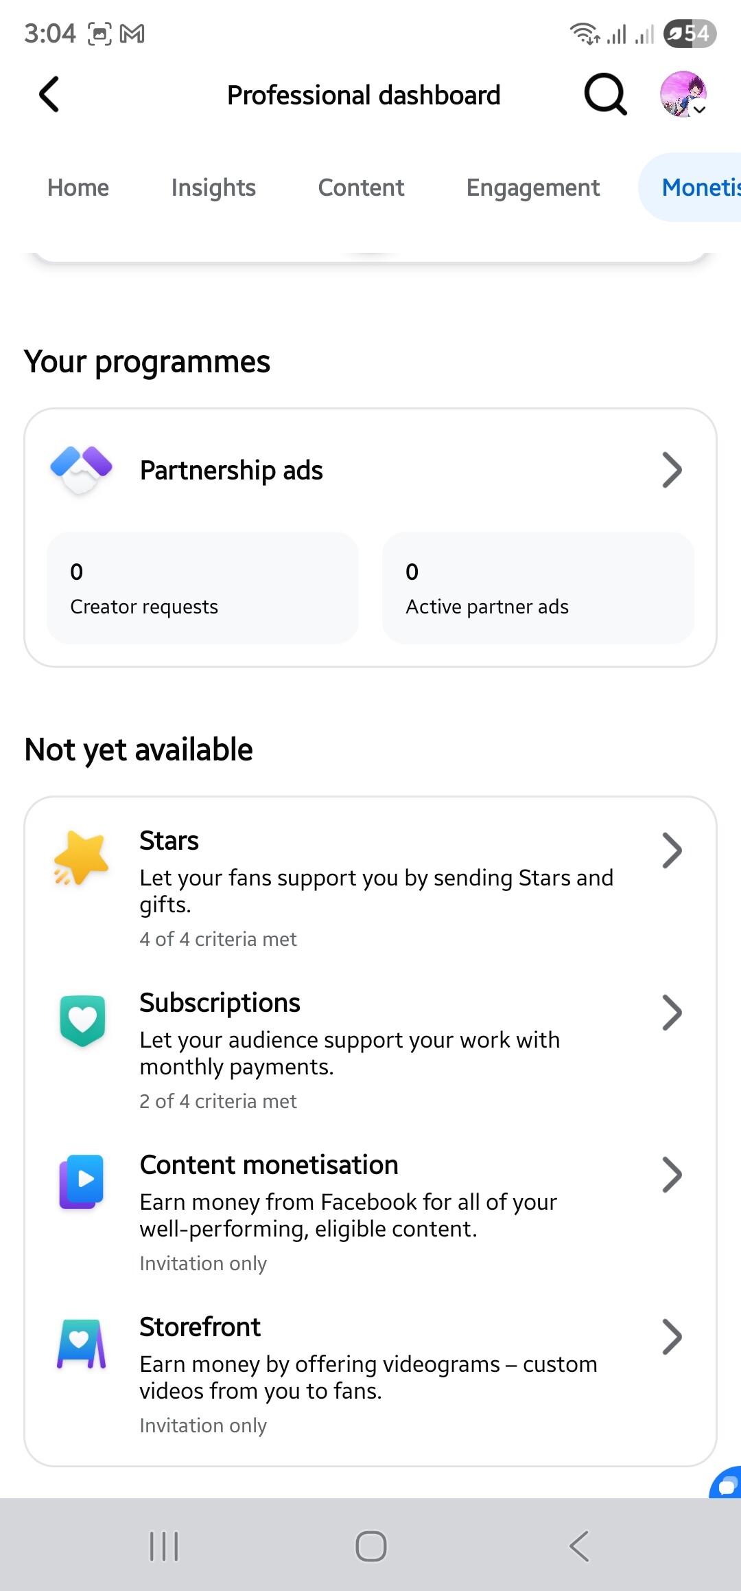Open the floating chat bubble icon
The width and height of the screenshot is (741, 1591).
(727, 1484)
